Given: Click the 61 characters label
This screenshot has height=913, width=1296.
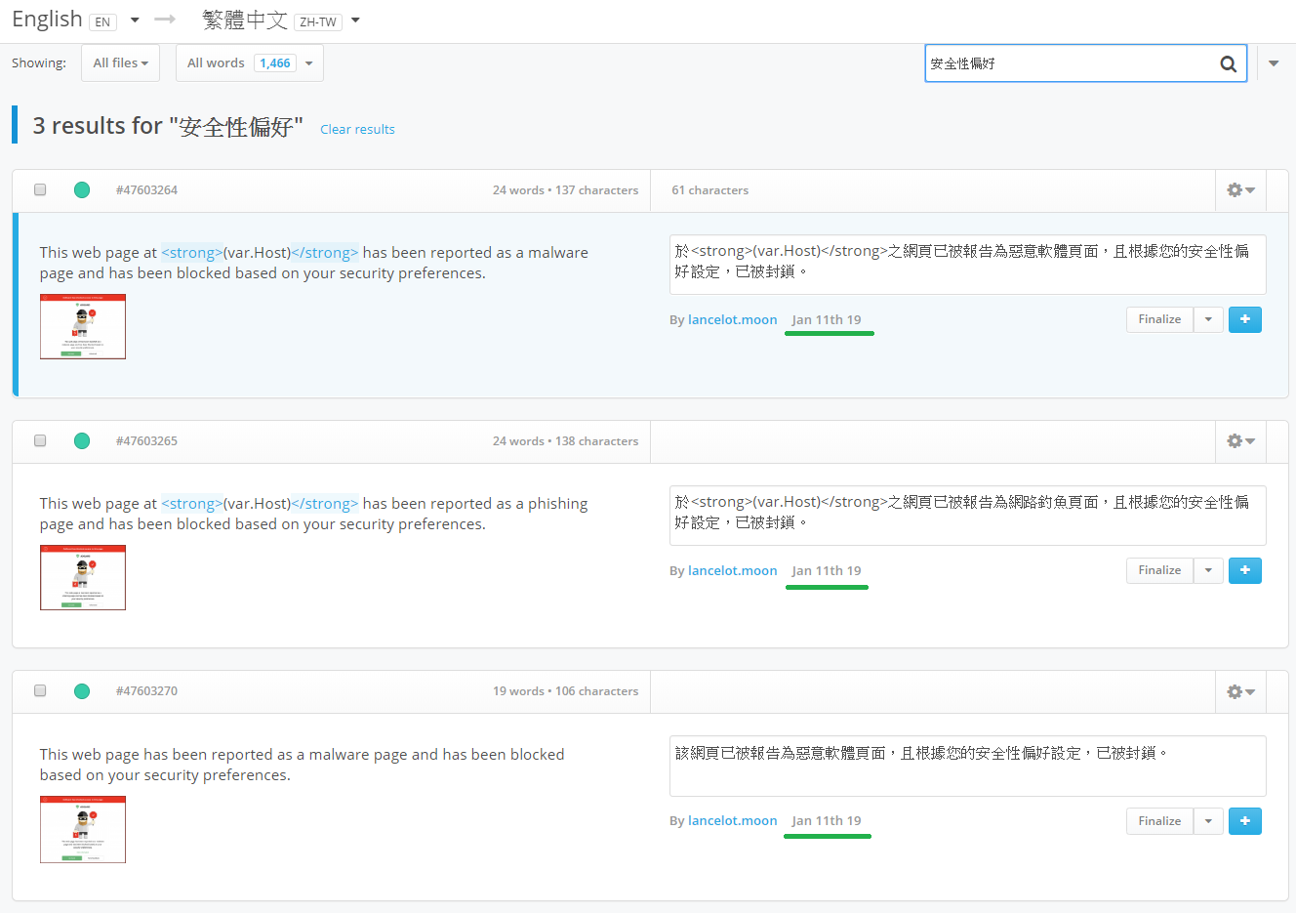Looking at the screenshot, I should coord(710,190).
